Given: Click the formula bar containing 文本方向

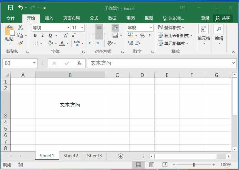Looking at the screenshot, I should point(162,63).
